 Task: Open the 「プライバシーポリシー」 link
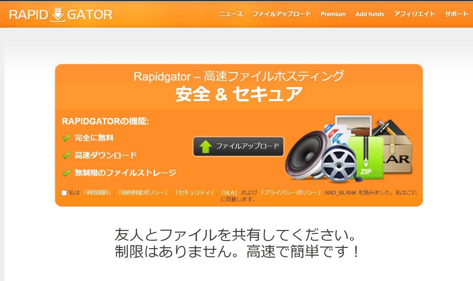pyautogui.click(x=291, y=193)
